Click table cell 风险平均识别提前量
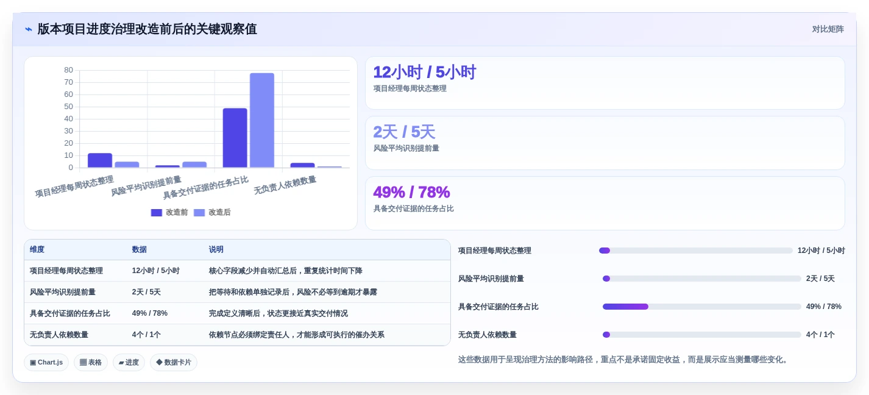 [63, 292]
